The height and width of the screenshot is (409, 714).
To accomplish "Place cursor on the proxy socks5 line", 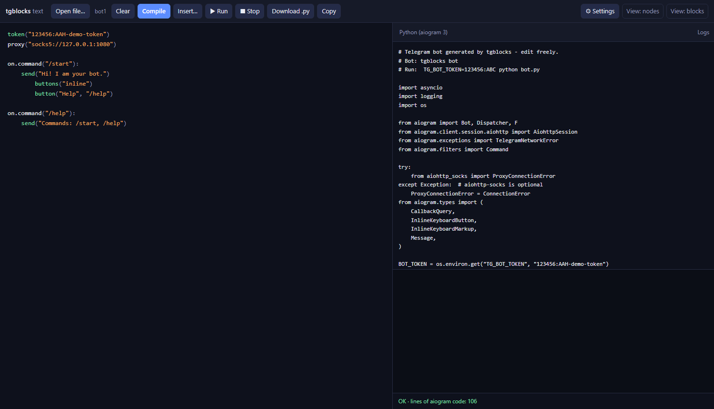I will point(62,44).
